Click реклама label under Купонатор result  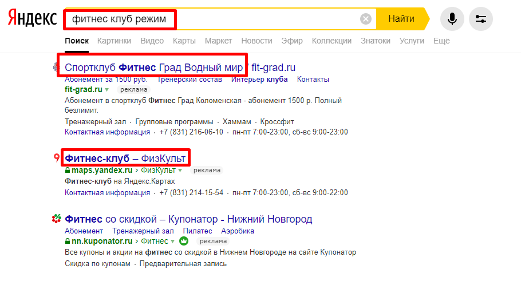pyautogui.click(x=213, y=241)
